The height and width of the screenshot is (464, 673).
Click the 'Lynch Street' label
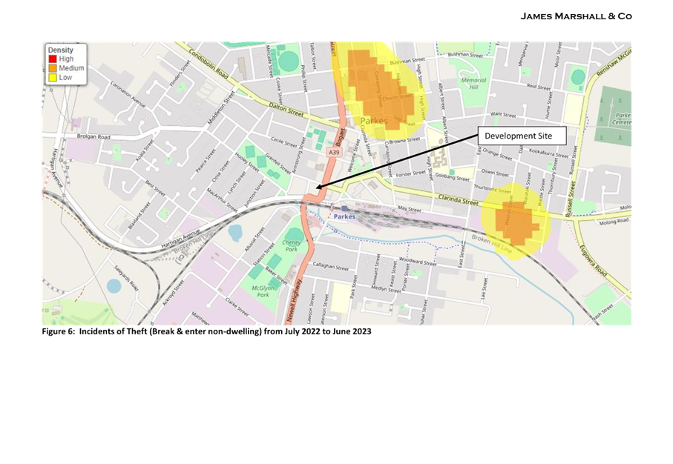(237, 182)
